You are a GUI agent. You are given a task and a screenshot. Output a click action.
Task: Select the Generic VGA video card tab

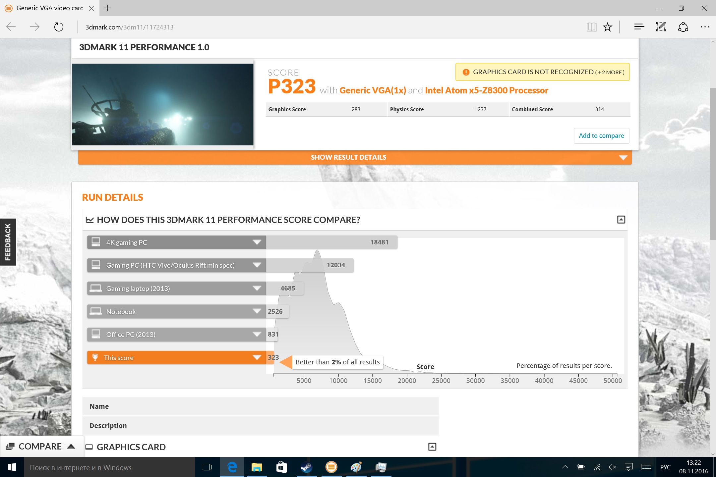pos(50,8)
